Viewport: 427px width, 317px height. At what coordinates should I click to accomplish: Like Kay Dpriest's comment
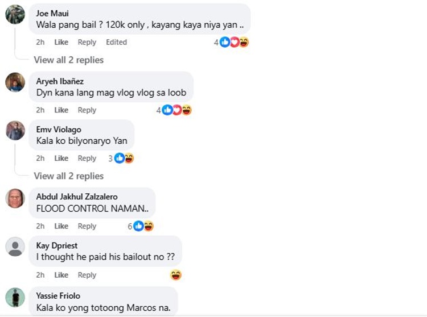[61, 275]
